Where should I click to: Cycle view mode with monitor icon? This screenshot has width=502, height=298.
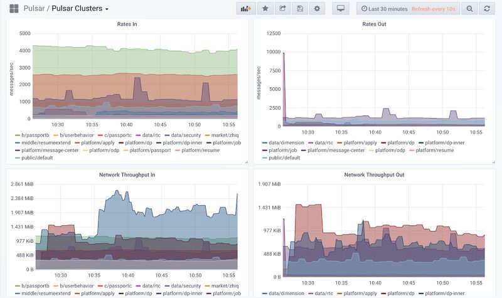(x=341, y=9)
